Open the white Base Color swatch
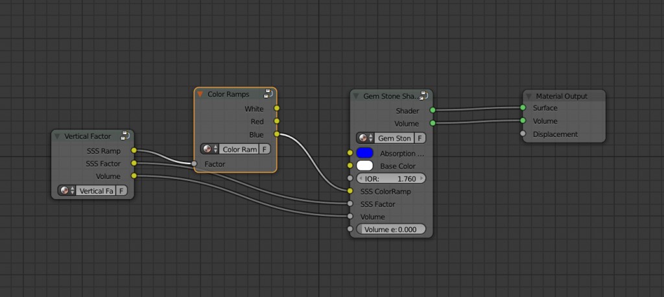664x297 pixels. [x=365, y=165]
